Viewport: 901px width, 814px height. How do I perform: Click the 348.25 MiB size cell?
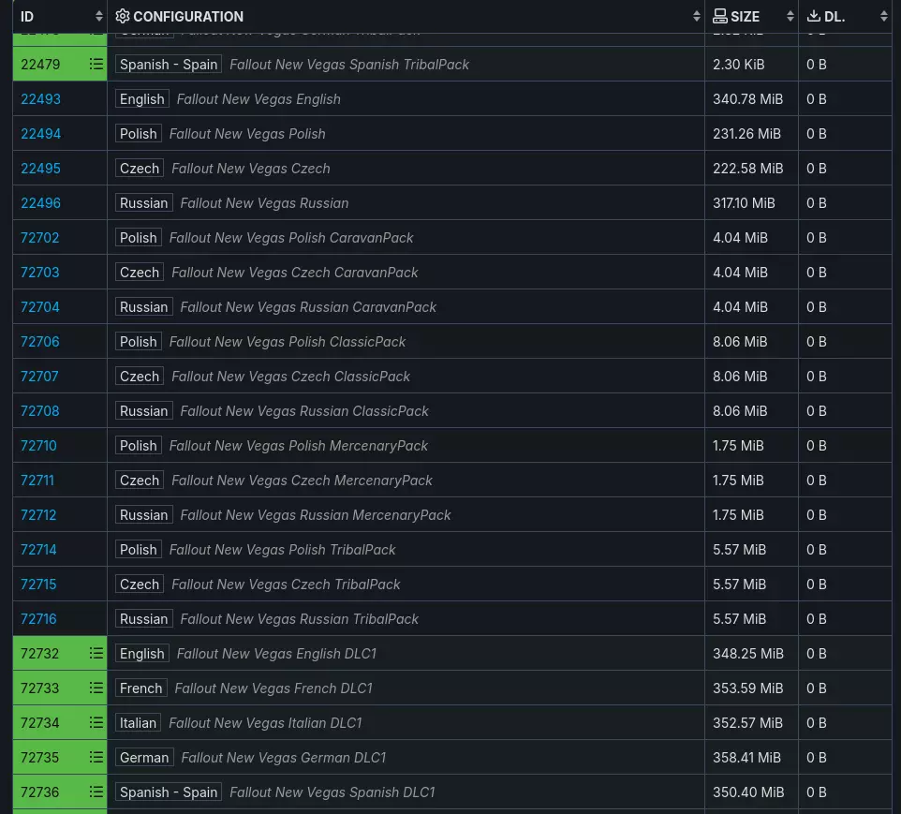[751, 653]
